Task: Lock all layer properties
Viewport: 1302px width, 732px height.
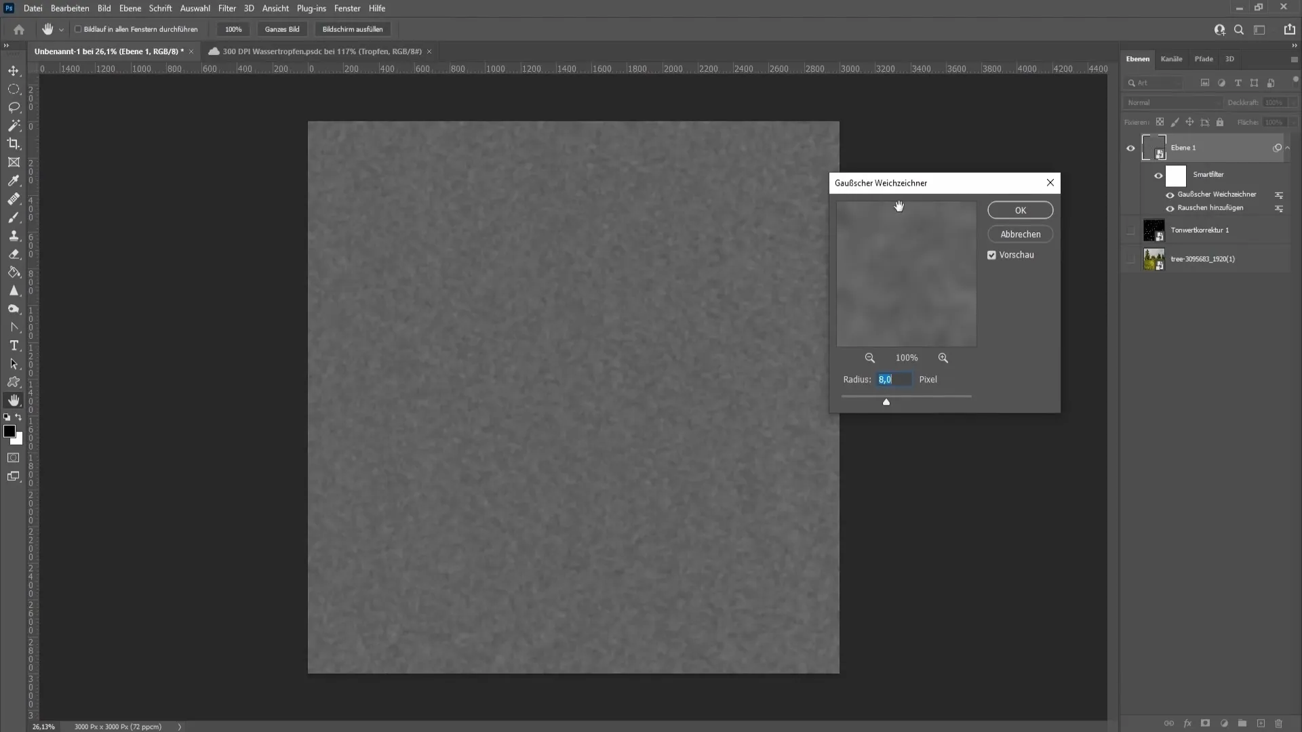Action: pos(1220,122)
